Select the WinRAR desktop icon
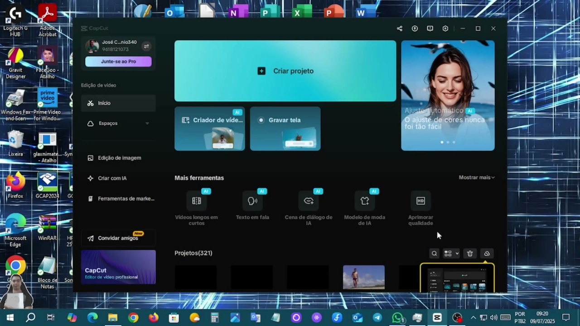 point(47,228)
